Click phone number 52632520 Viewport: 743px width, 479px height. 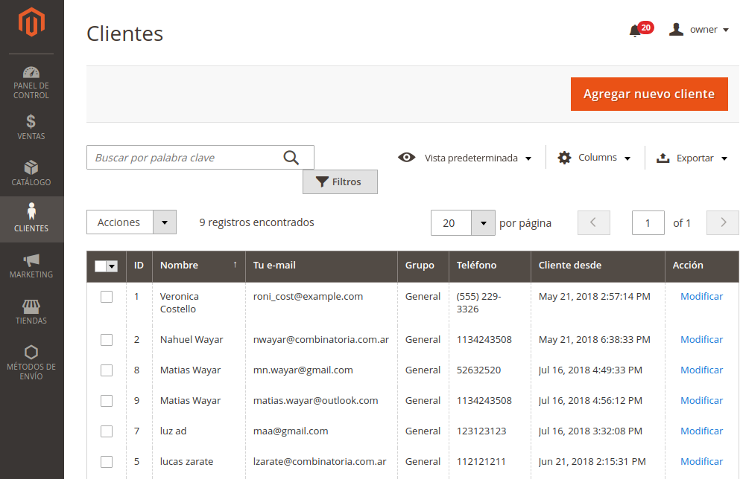click(478, 370)
